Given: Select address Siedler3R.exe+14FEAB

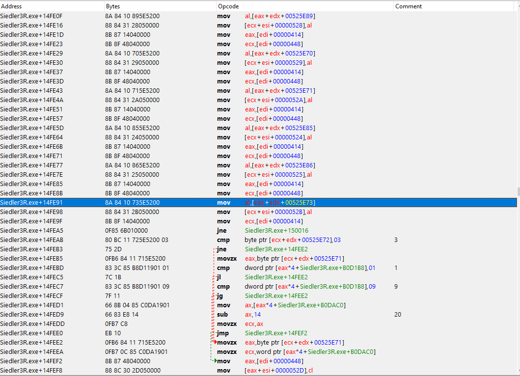Looking at the screenshot, I should 32,240.
